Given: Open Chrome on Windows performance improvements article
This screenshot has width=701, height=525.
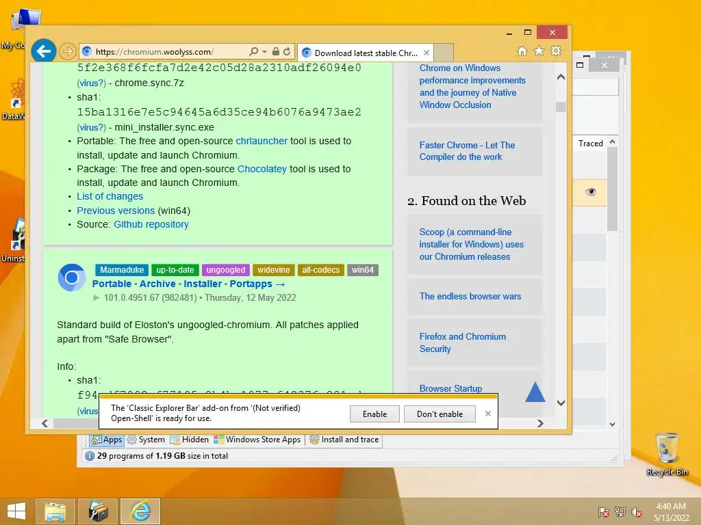Looking at the screenshot, I should tap(472, 87).
